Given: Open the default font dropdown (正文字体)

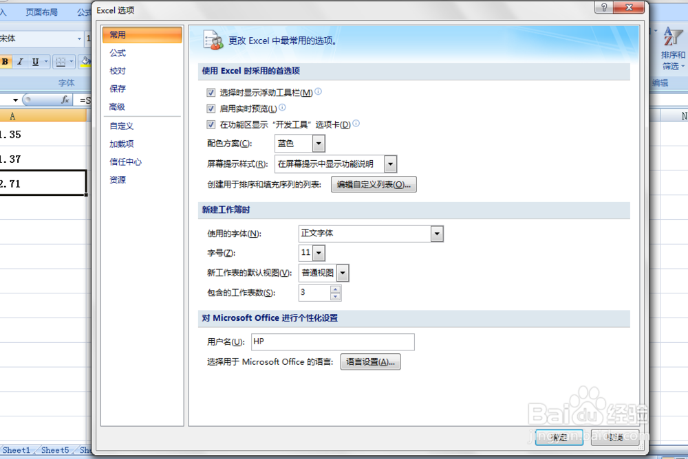Looking at the screenshot, I should (437, 234).
